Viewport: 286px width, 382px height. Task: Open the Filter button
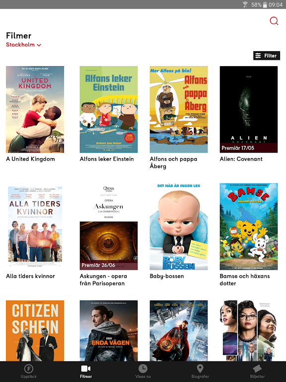267,56
